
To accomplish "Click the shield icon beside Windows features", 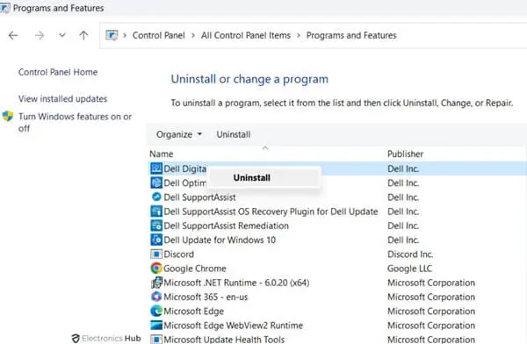I will coord(7,116).
